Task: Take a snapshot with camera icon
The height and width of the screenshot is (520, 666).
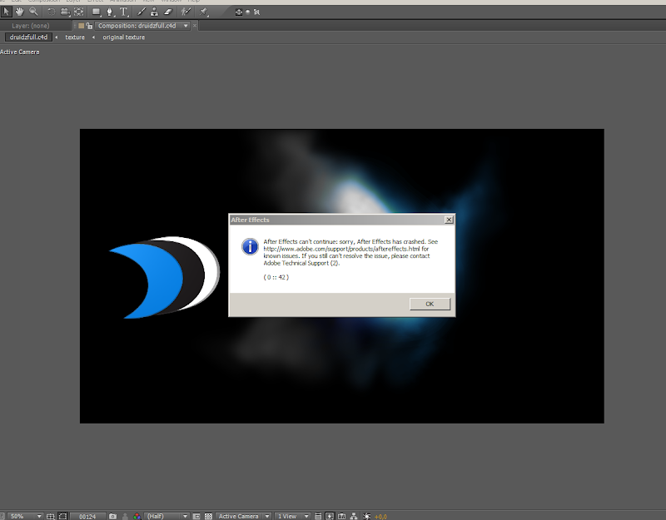Action: (112, 516)
